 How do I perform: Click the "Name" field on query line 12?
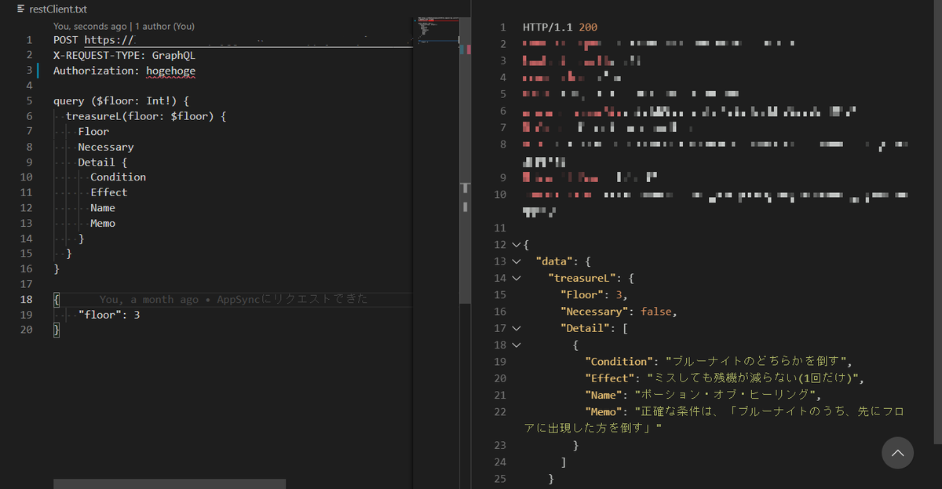(x=103, y=208)
